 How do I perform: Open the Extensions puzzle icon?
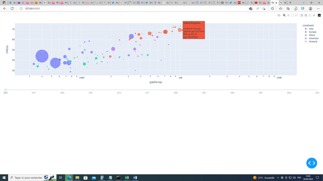(x=272, y=9)
